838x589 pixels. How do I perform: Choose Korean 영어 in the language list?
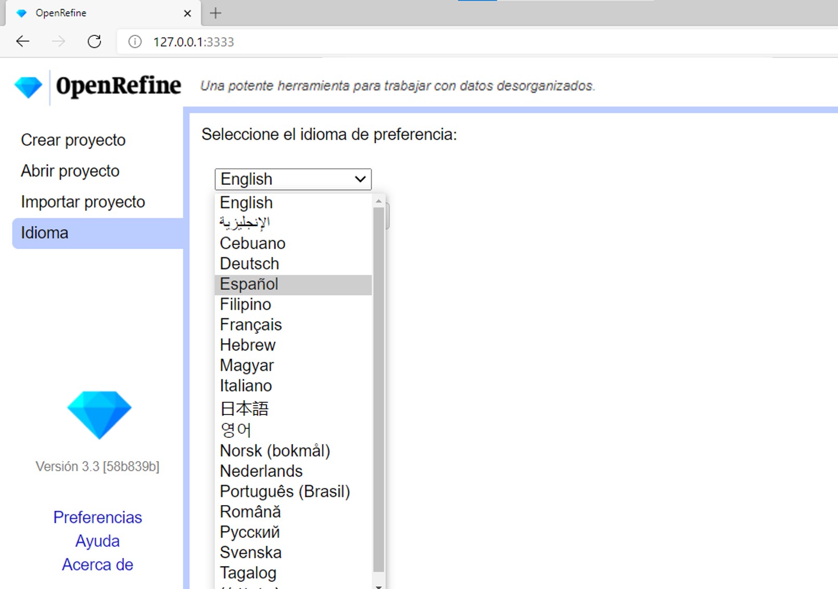[x=294, y=430]
